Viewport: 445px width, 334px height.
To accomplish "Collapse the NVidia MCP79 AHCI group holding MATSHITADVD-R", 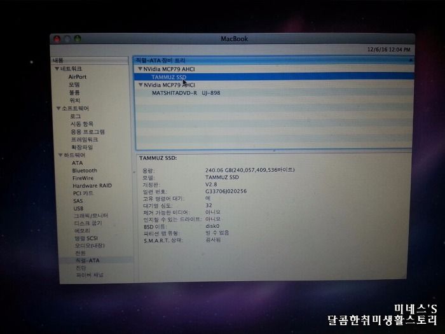I will pyautogui.click(x=140, y=85).
